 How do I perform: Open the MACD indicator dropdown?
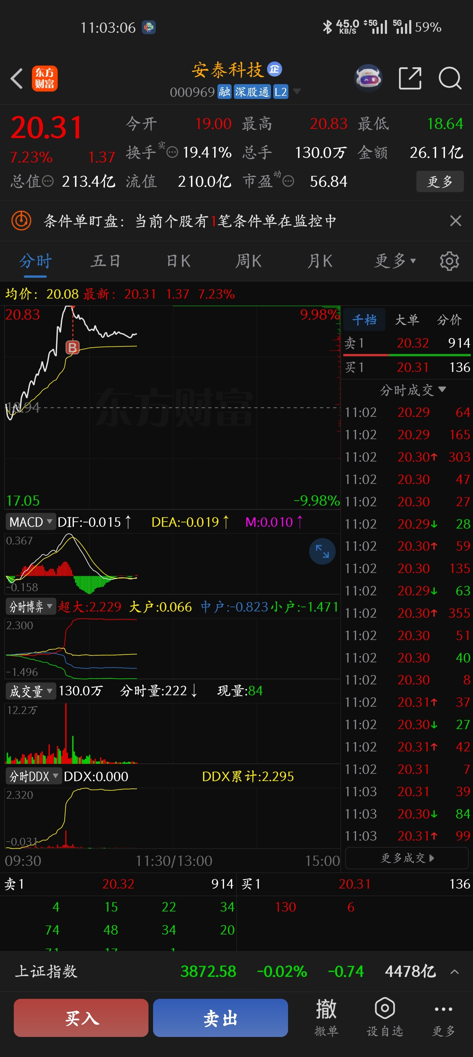[30, 522]
